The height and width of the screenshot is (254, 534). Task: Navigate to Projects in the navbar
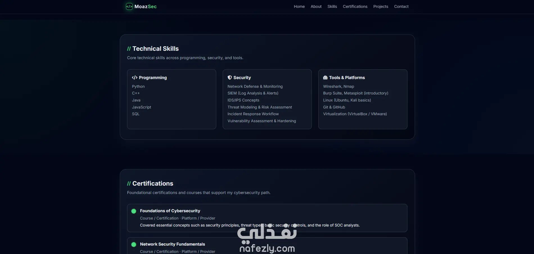coord(381,6)
